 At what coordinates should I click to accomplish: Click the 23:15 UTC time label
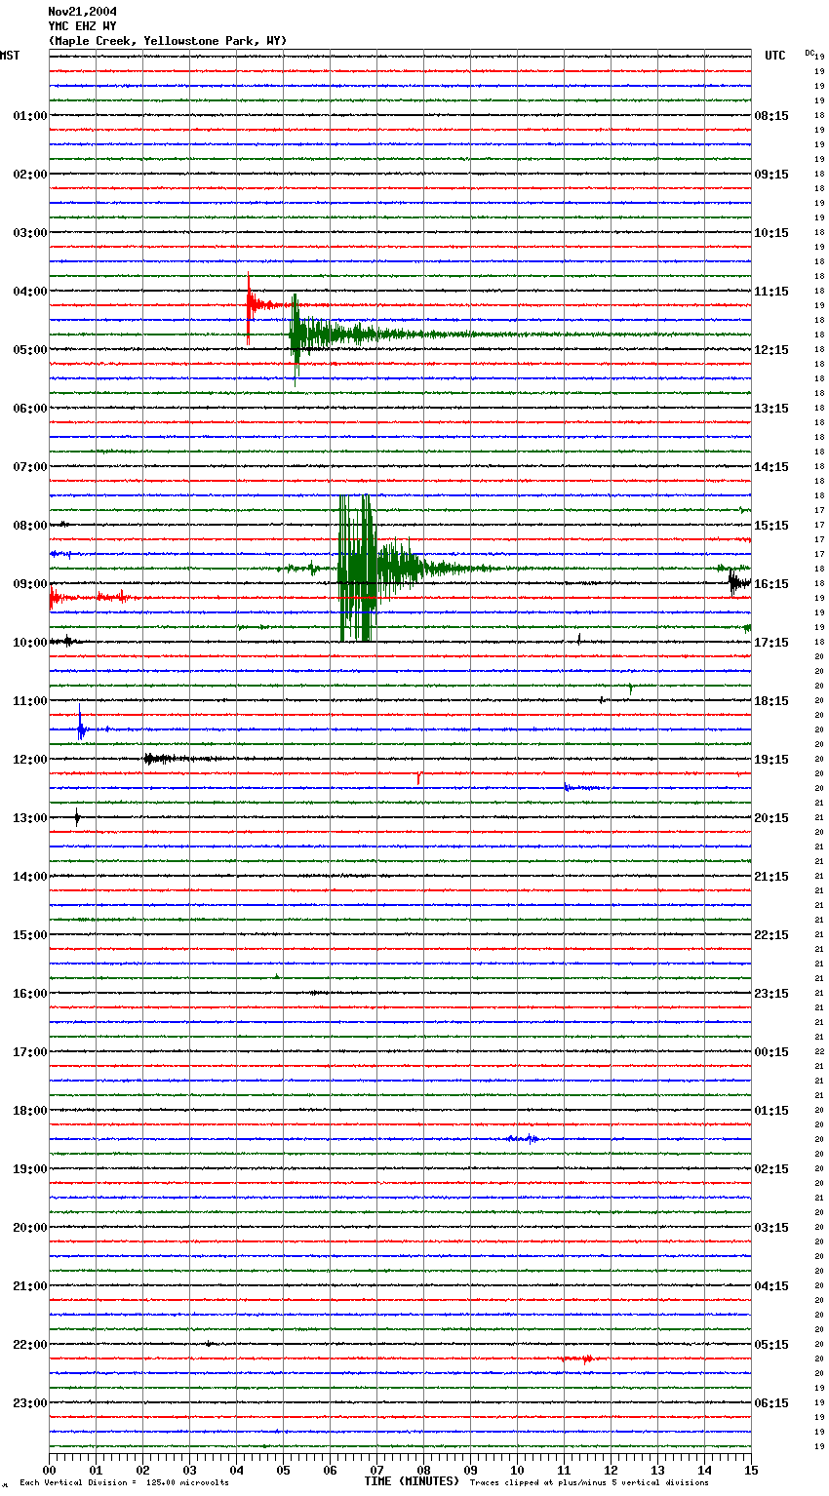point(771,994)
